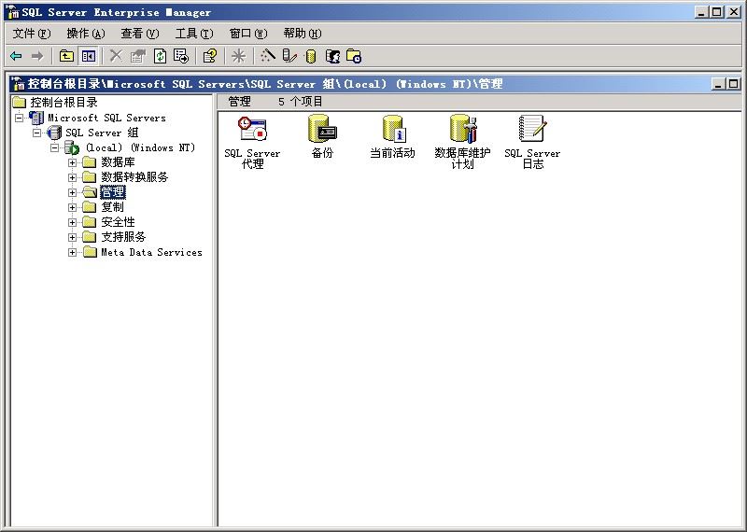Click Enterprise Manager title bar icon
The height and width of the screenshot is (532, 747).
13,12
